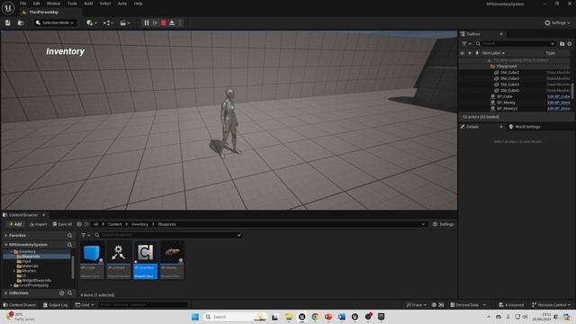Open the cinematics clapperboard dropdown
Image resolution: width=576 pixels, height=324 pixels.
[125, 22]
